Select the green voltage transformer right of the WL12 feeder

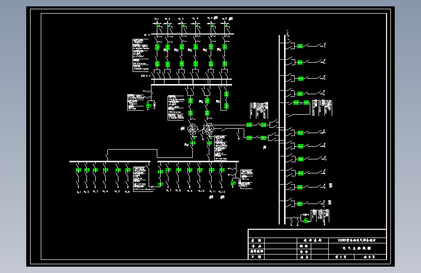(233, 183)
